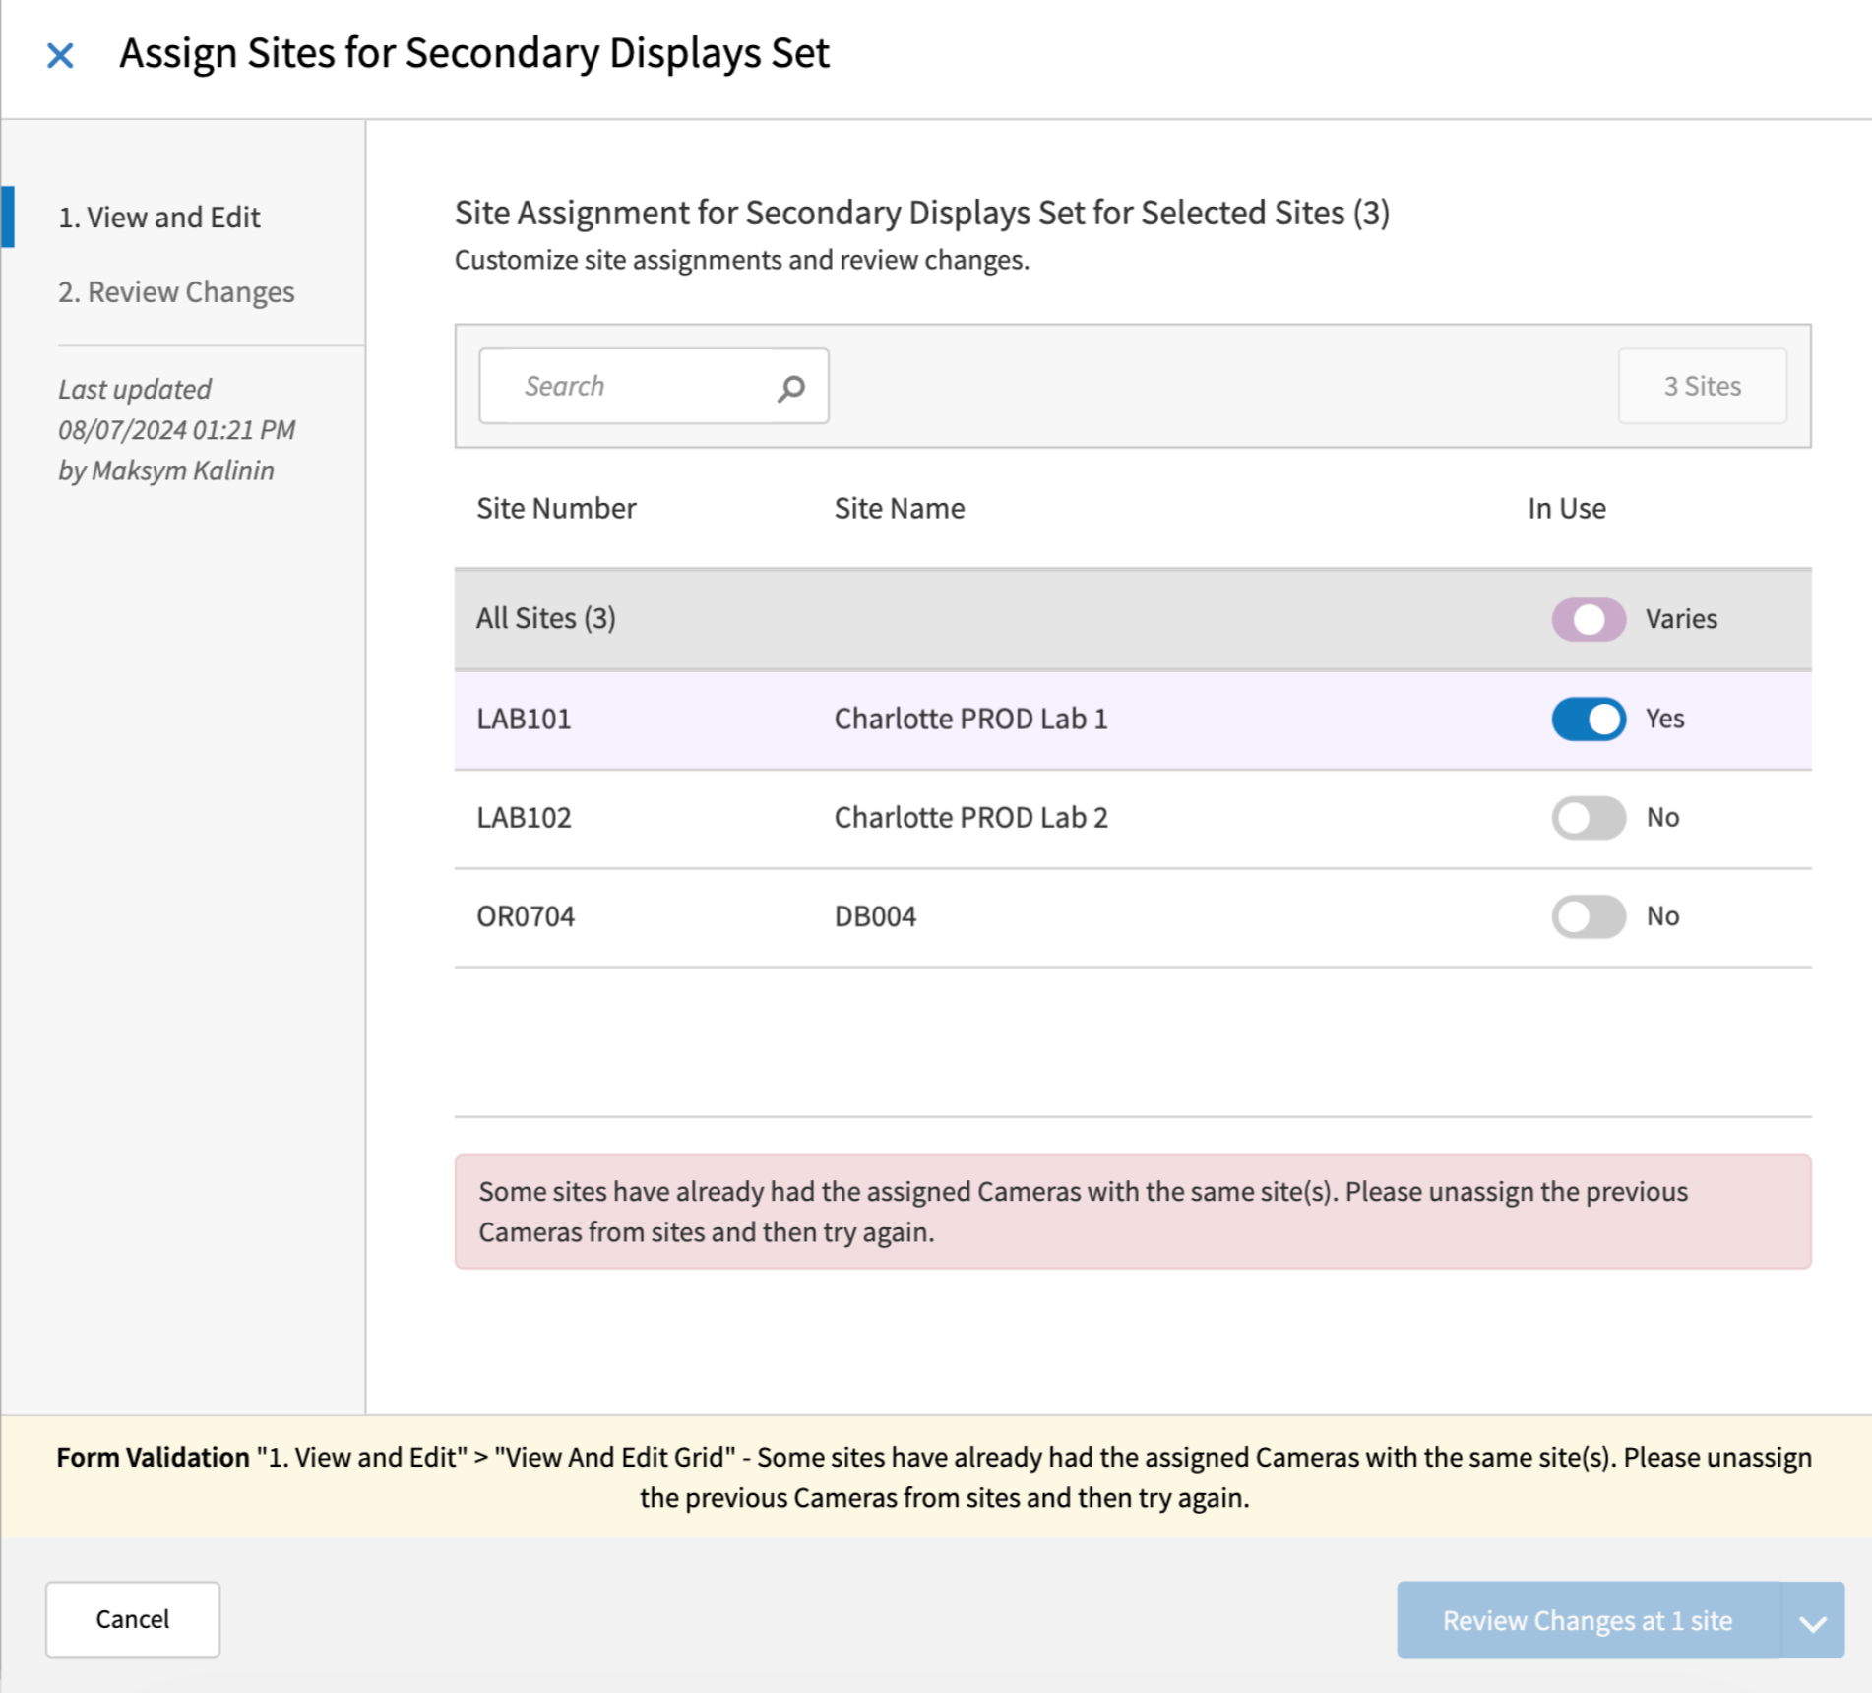Go to step 1. View and Edit
1872x1693 pixels.
(x=159, y=218)
